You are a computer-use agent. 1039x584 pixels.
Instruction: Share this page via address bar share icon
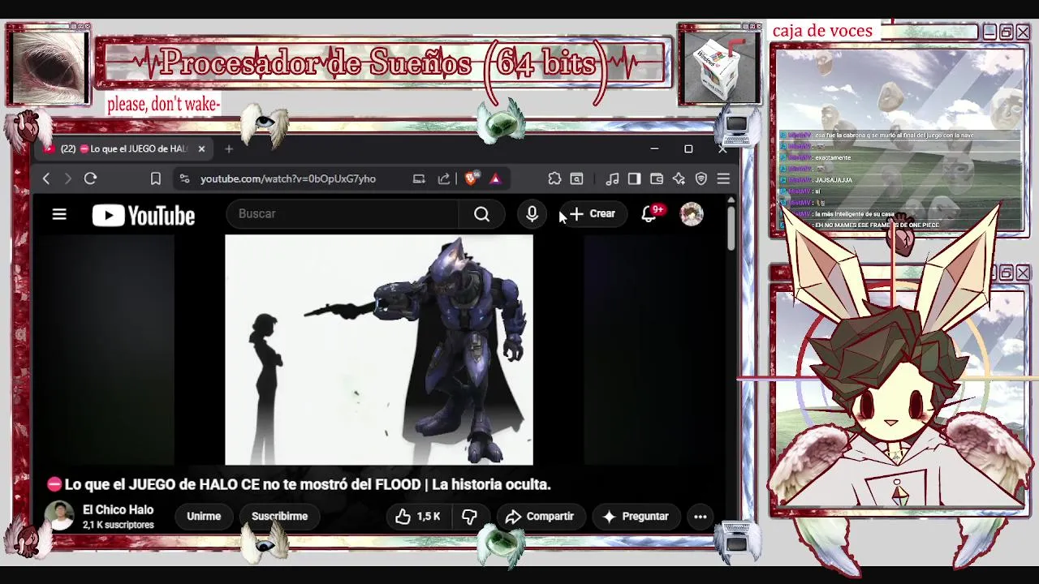click(444, 178)
